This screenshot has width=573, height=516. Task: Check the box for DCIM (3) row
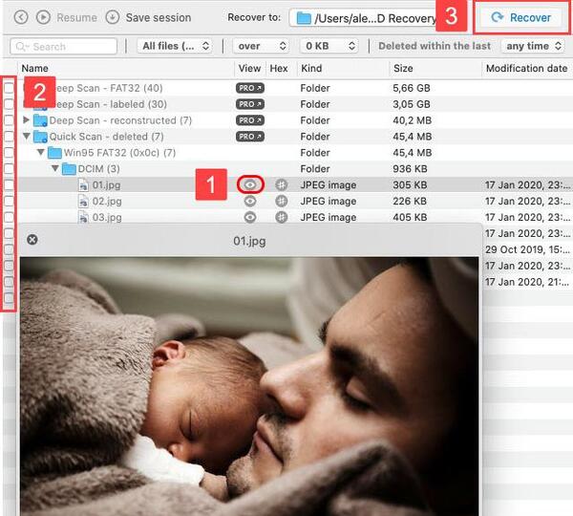[10, 168]
